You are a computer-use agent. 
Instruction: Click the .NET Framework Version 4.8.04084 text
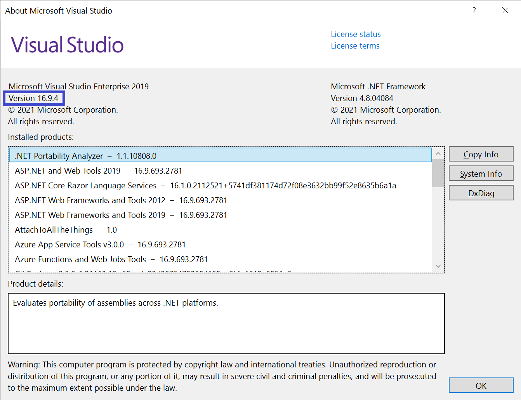362,98
